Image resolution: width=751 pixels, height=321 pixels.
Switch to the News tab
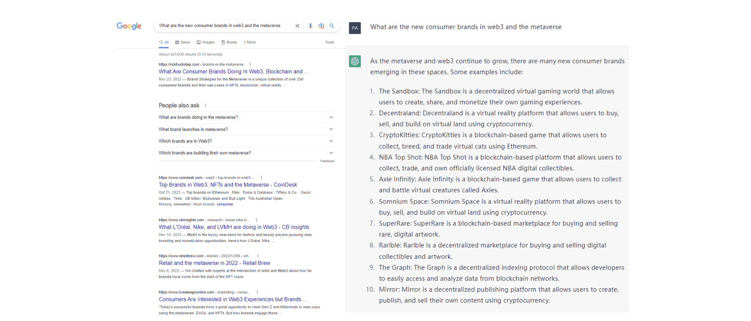(x=182, y=42)
